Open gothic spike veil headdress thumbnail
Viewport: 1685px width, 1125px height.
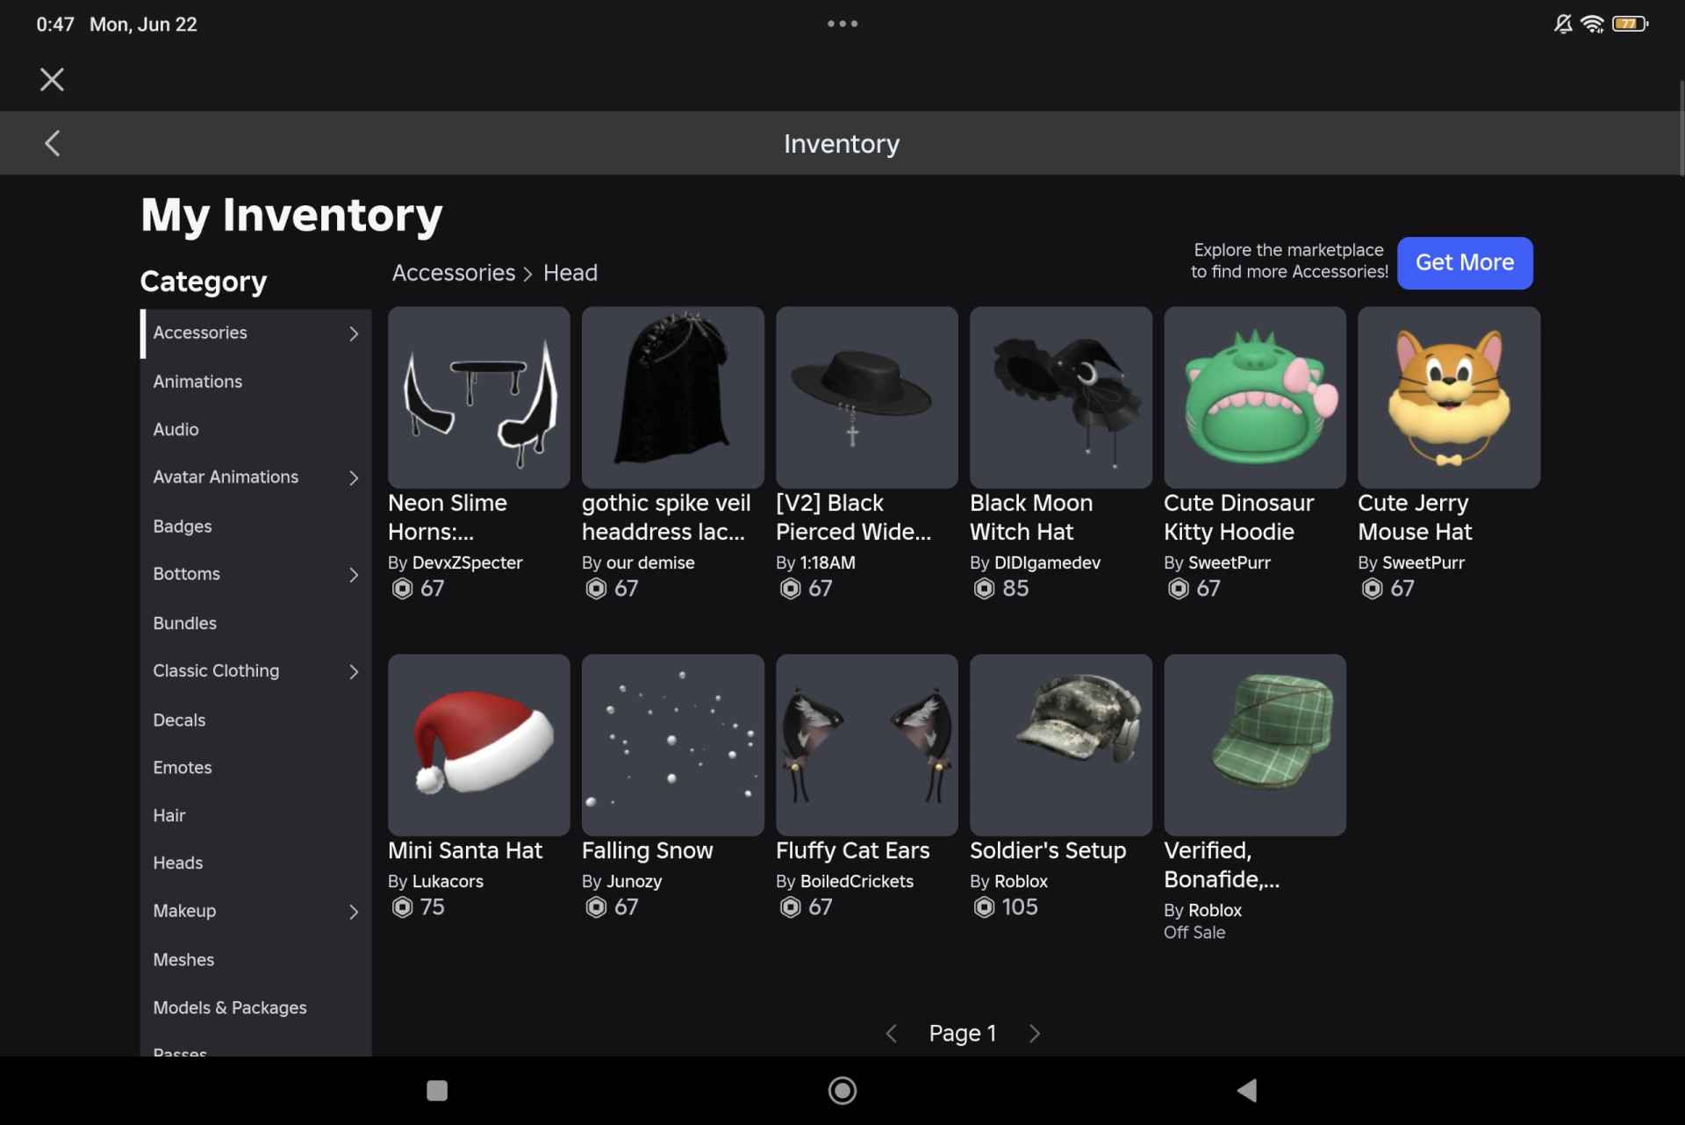tap(673, 398)
